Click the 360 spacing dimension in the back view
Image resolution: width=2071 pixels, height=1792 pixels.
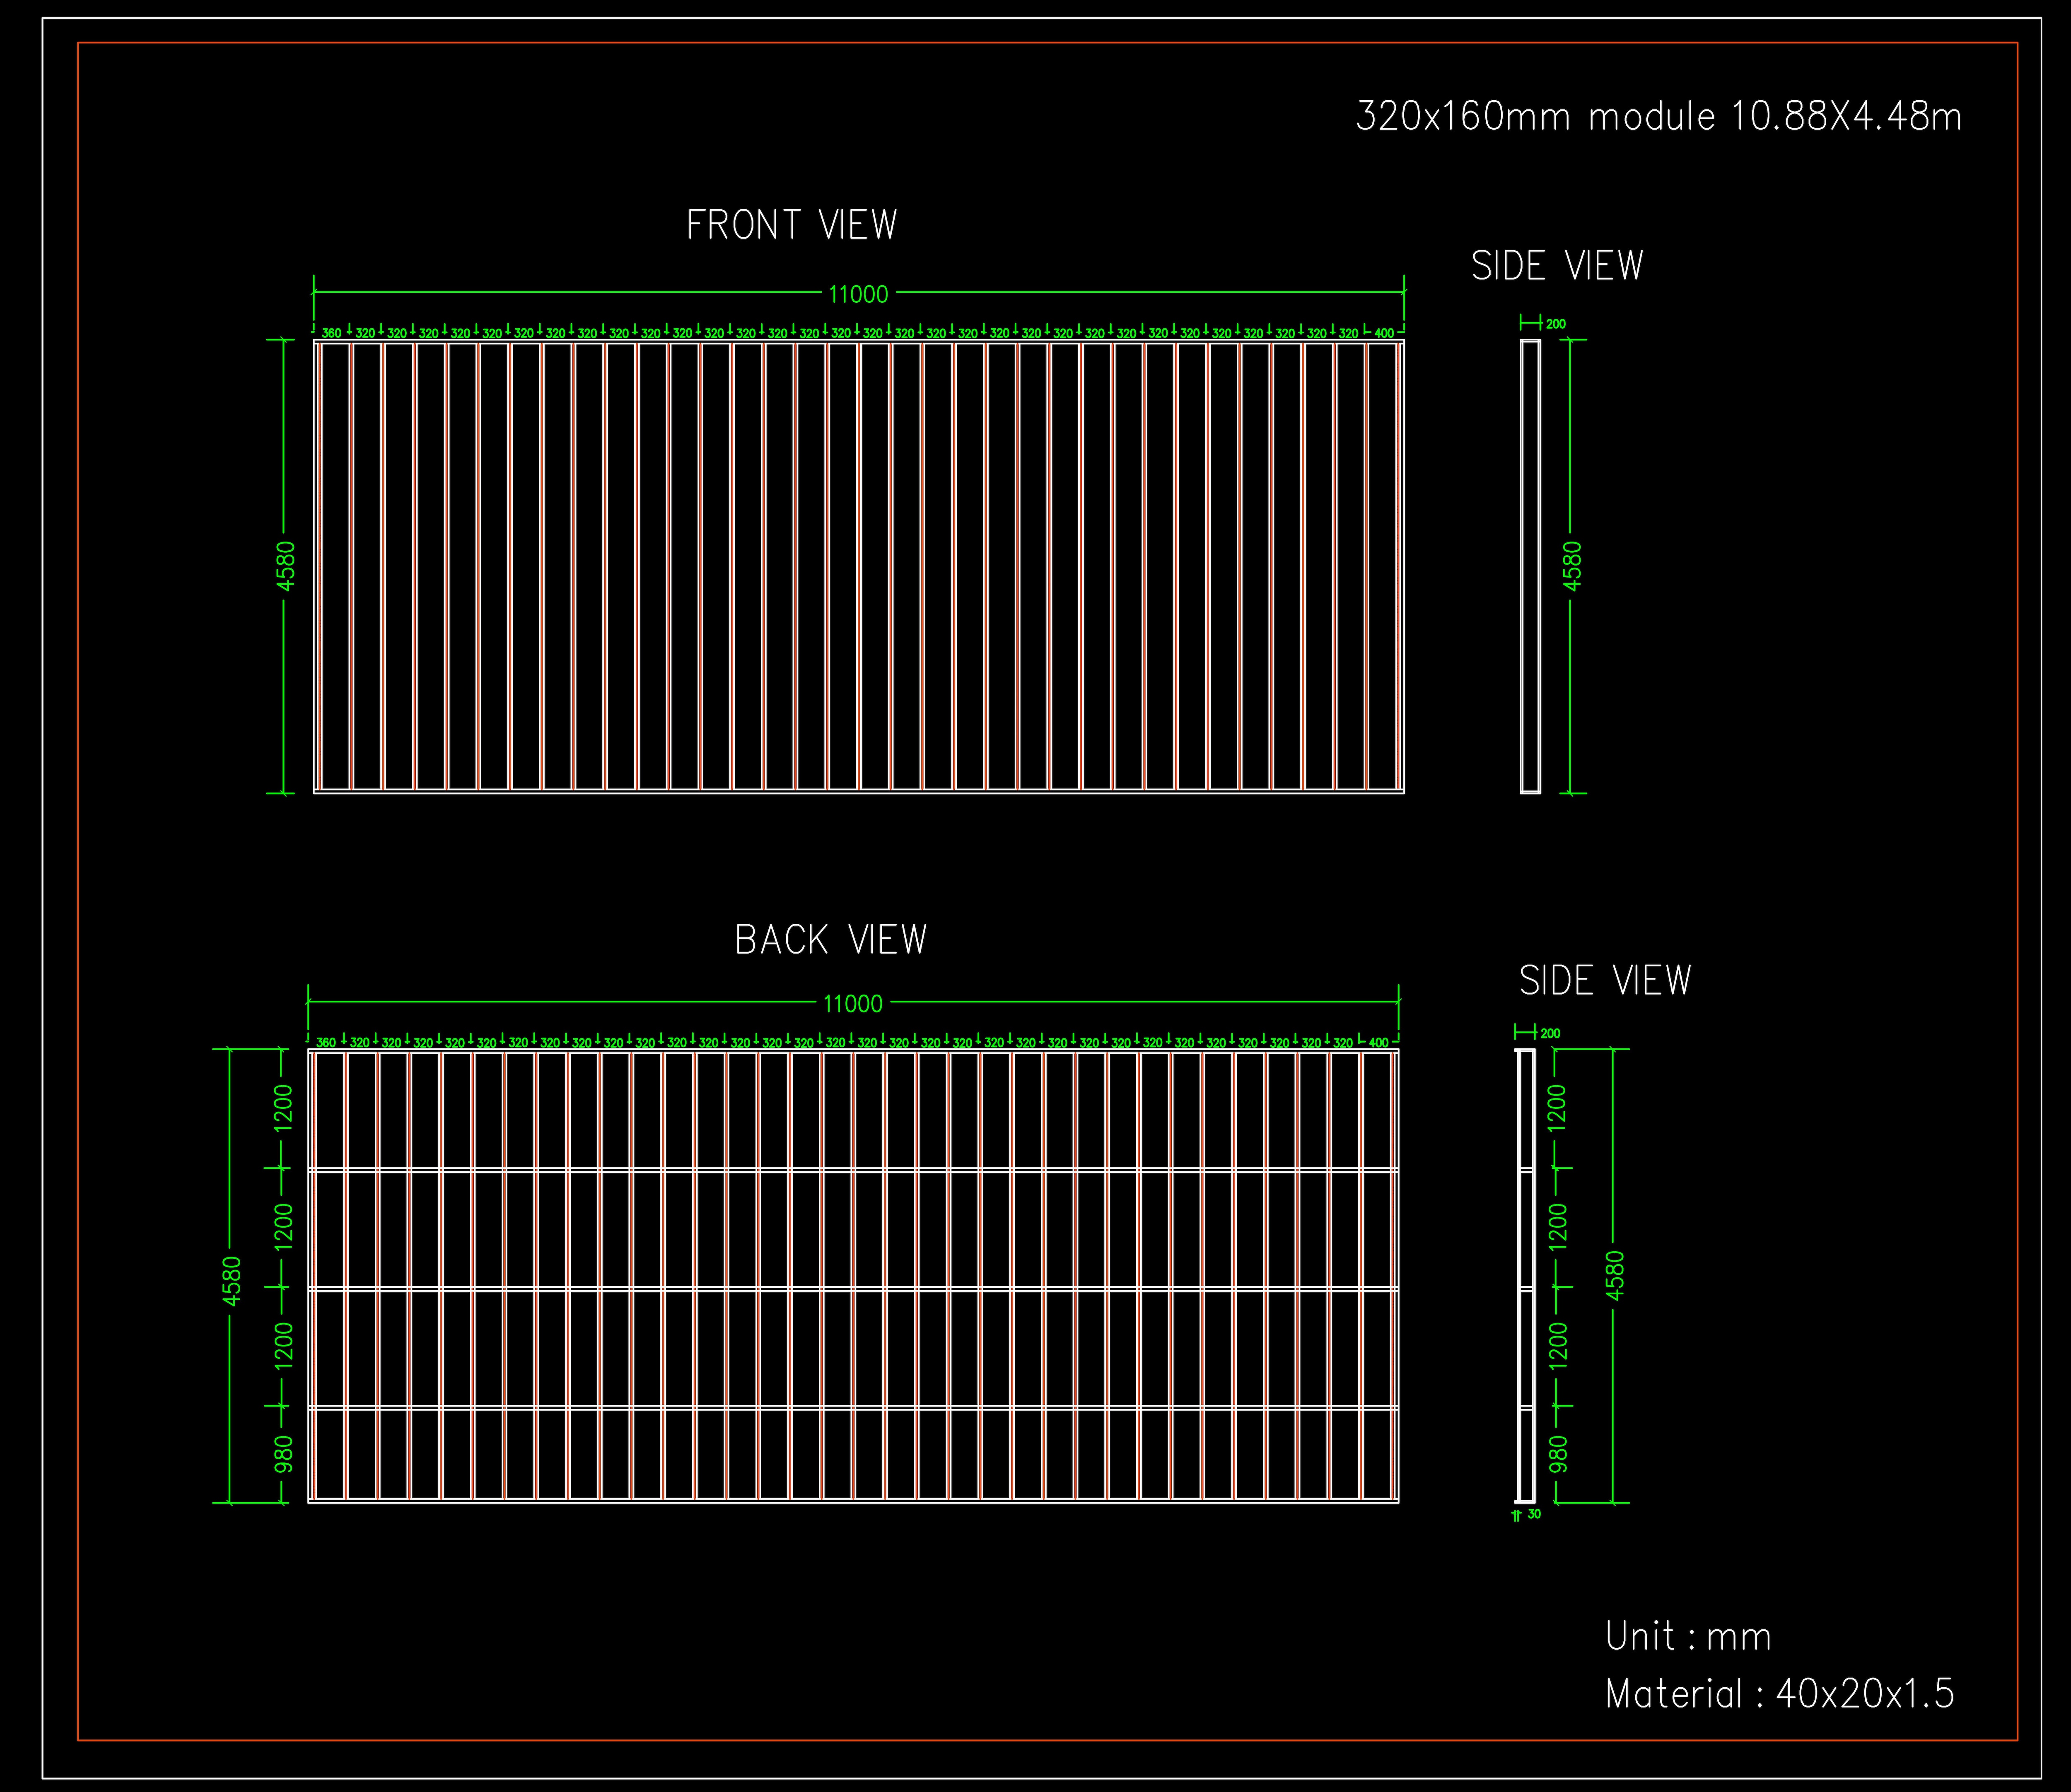click(x=326, y=1043)
